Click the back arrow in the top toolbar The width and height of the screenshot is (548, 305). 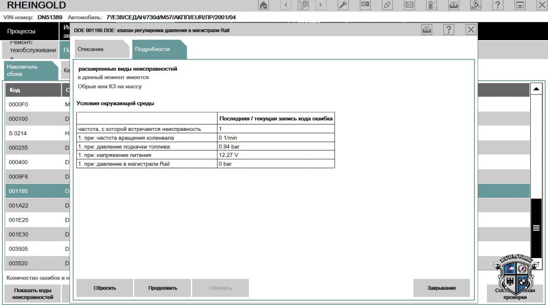286,5
